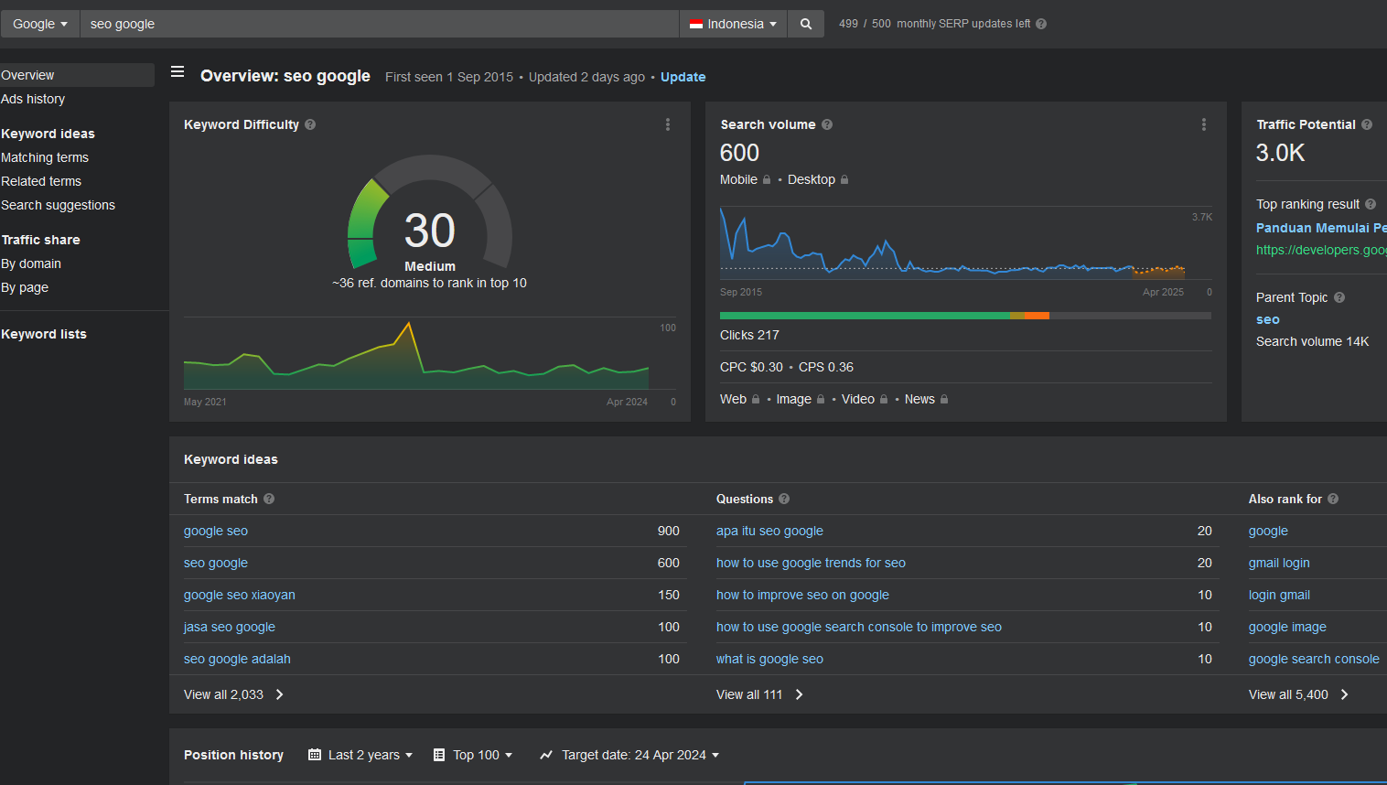Click help icon next to Keyword Difficulty
The height and width of the screenshot is (785, 1387).
[310, 124]
